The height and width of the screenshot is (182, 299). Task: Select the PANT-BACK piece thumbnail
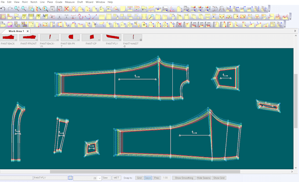pos(8,37)
